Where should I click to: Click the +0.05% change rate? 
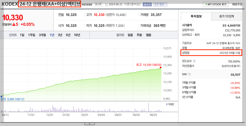pos(28,24)
